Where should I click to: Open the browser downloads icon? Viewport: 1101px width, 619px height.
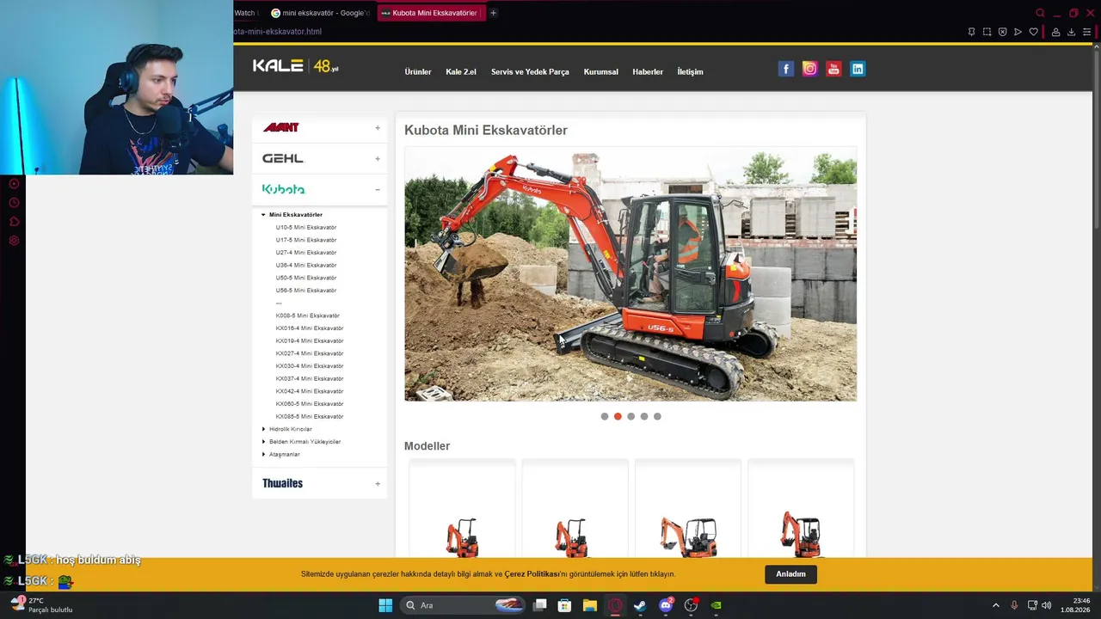(x=1071, y=32)
